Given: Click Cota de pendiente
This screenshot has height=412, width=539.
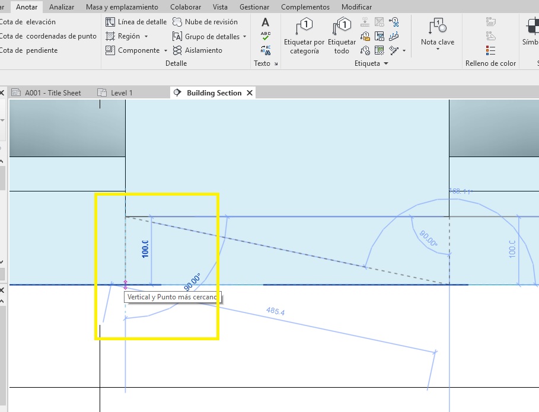Looking at the screenshot, I should tap(29, 50).
